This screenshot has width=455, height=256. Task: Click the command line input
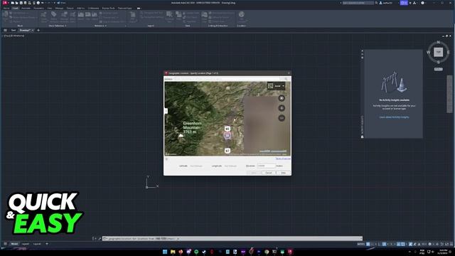tap(232, 239)
